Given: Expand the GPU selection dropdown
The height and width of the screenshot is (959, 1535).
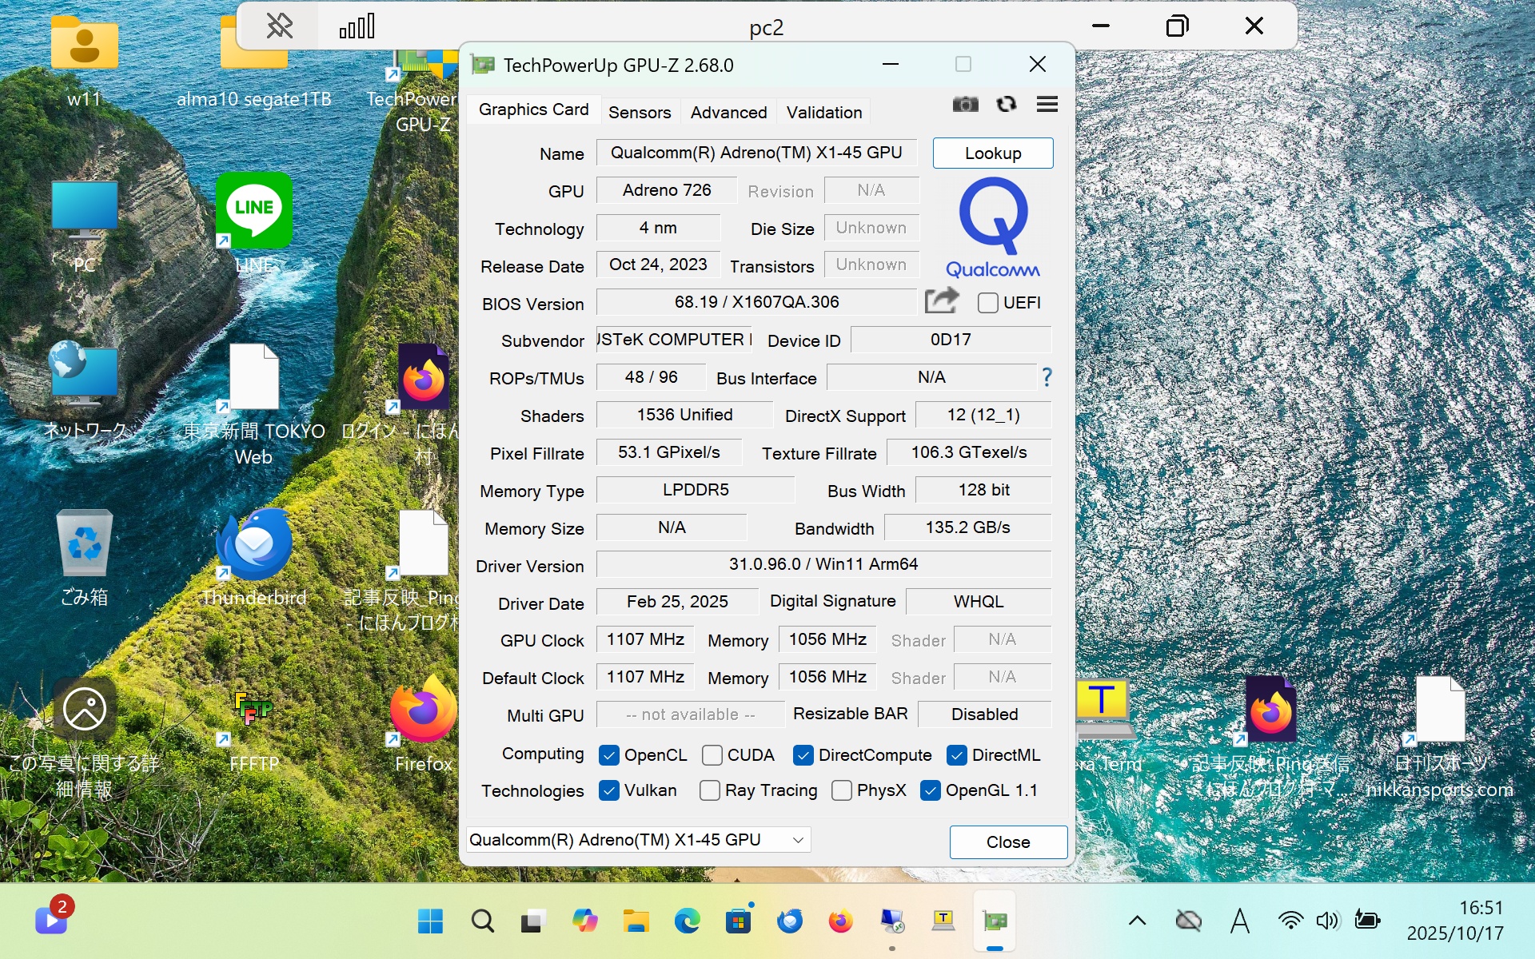Looking at the screenshot, I should coord(797,840).
